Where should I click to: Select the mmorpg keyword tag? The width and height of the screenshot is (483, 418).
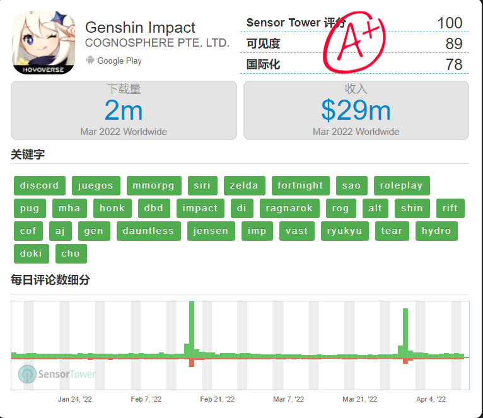154,185
